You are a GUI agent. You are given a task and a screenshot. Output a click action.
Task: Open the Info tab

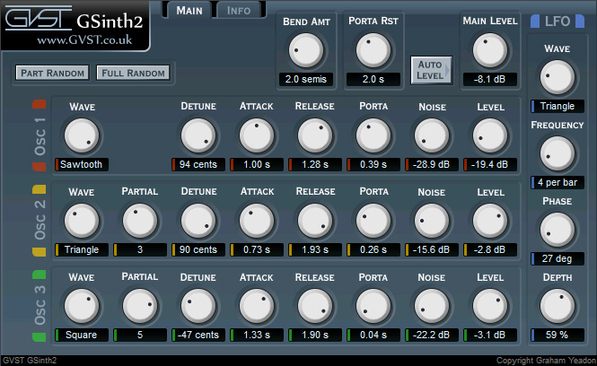239,10
